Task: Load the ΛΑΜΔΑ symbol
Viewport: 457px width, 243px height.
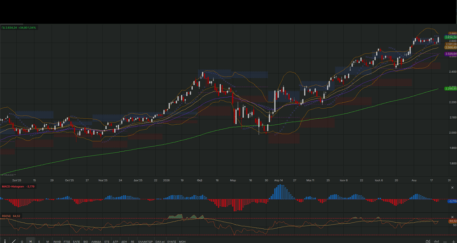Action: click(x=96, y=242)
